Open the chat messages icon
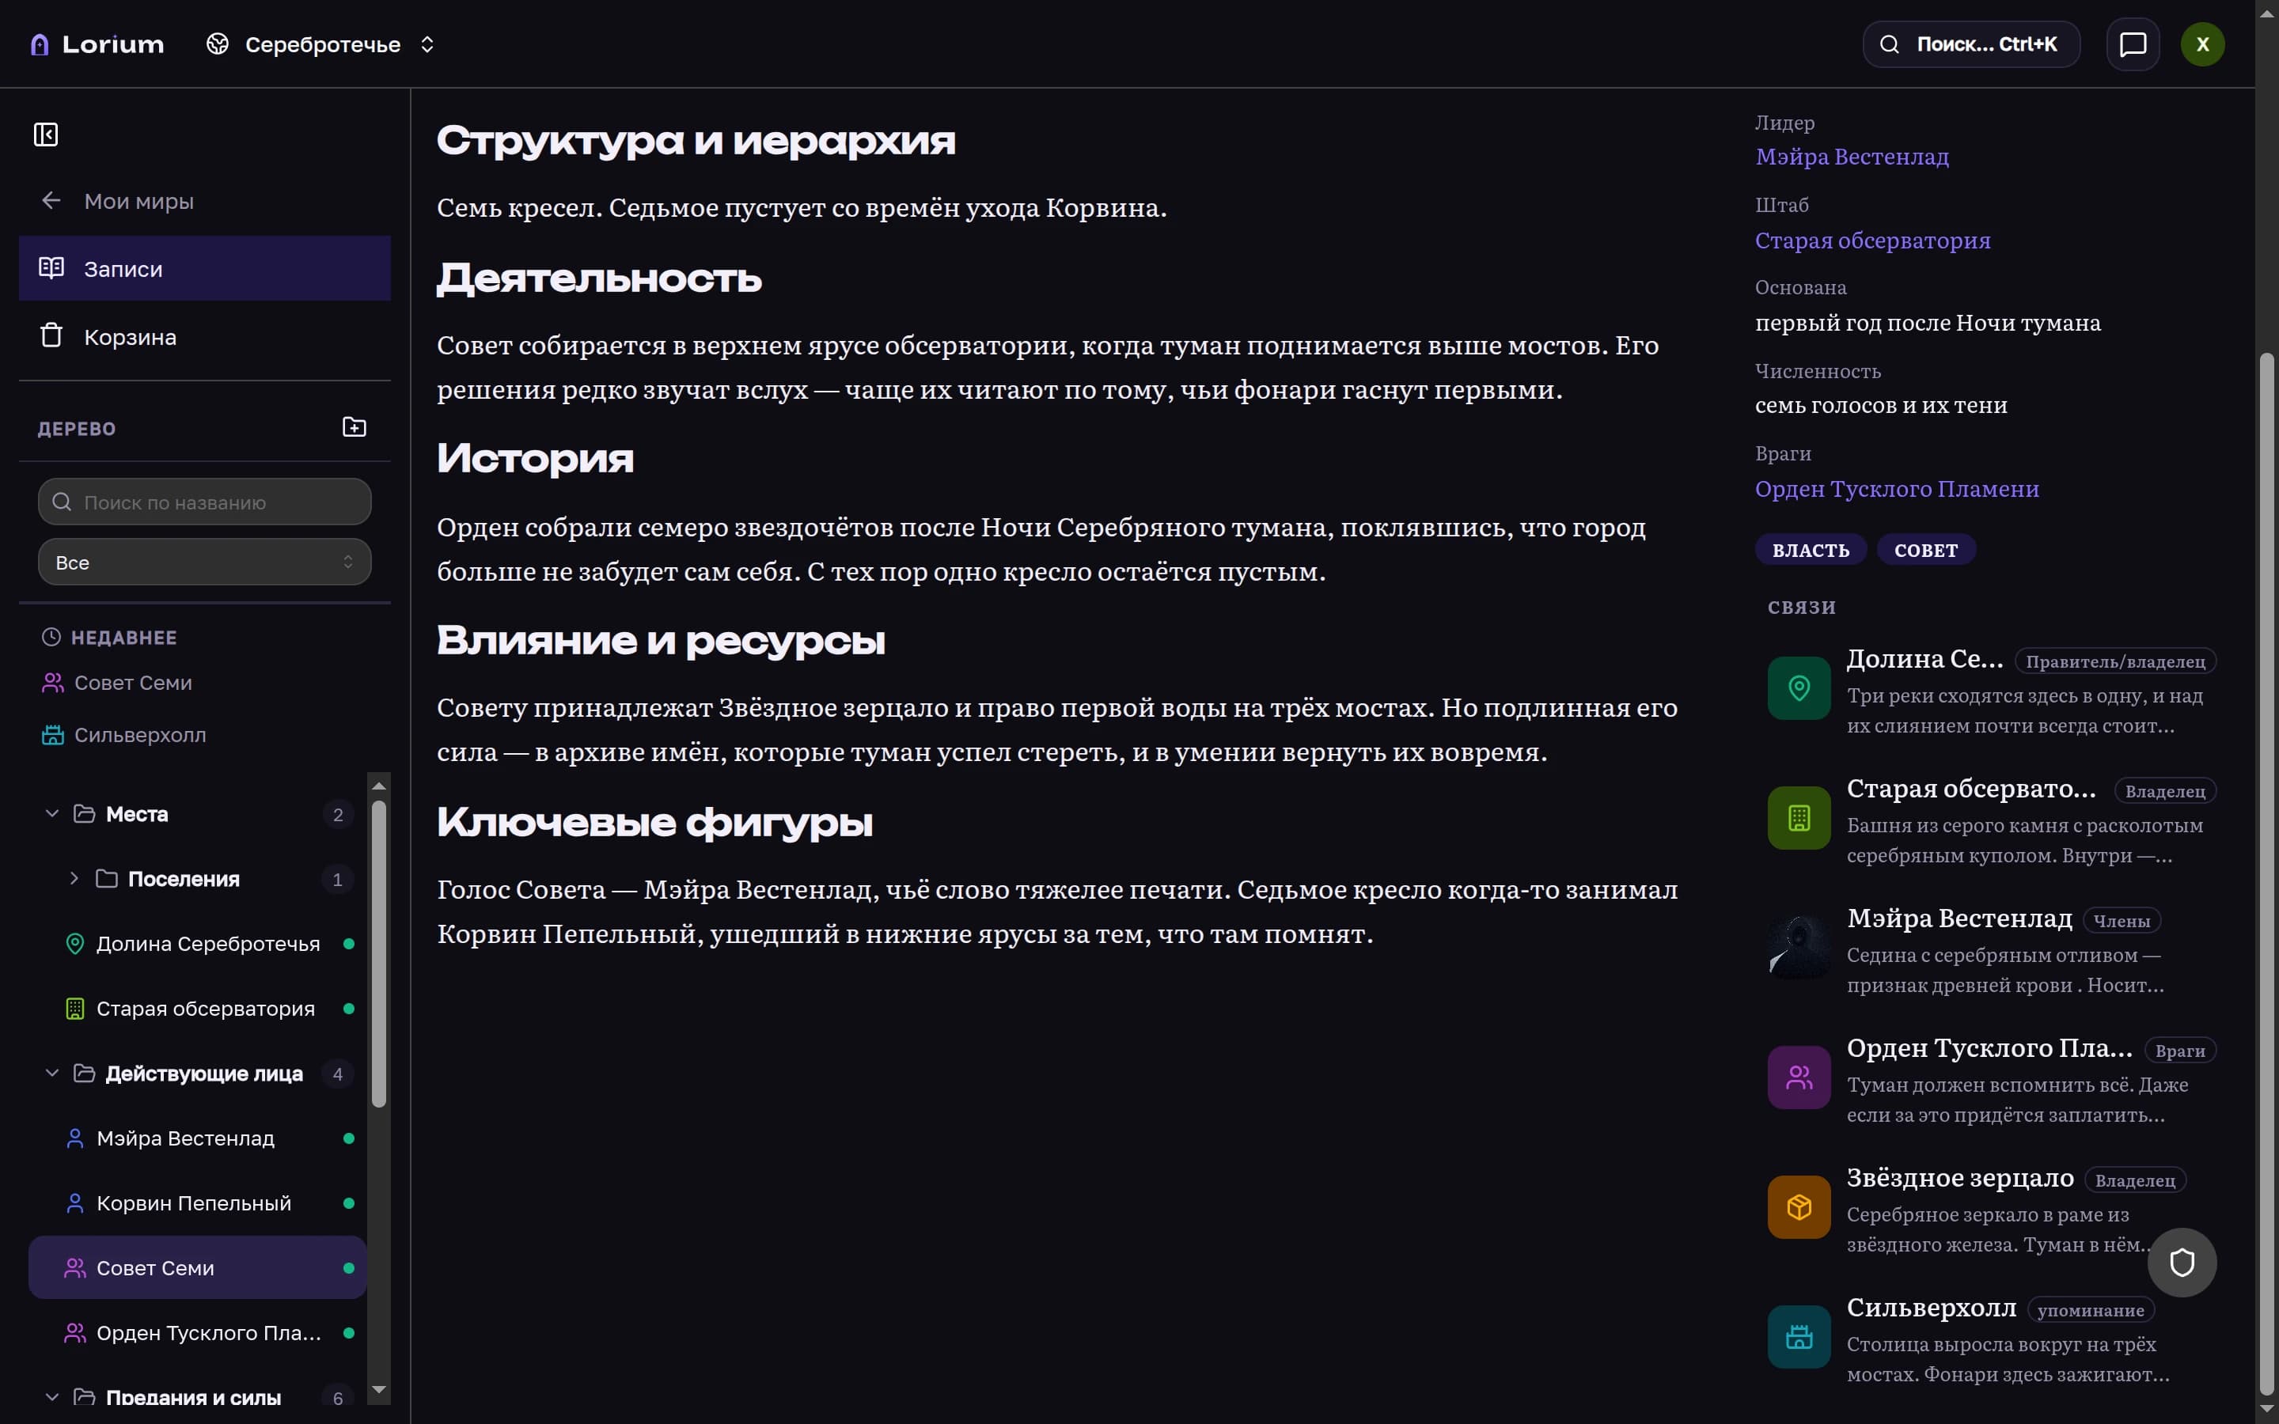 point(2132,44)
